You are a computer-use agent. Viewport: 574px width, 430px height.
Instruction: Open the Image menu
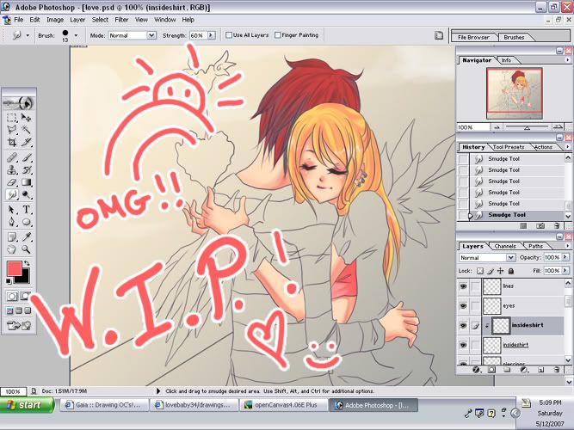(55, 20)
